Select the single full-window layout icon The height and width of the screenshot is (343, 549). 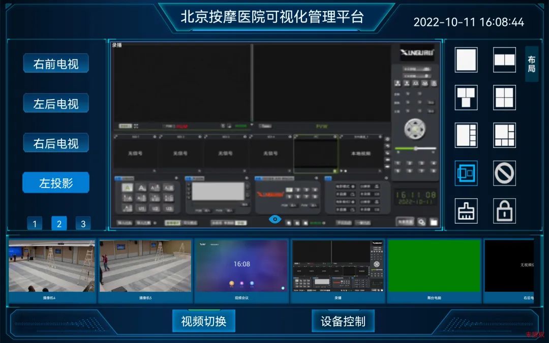[466, 60]
